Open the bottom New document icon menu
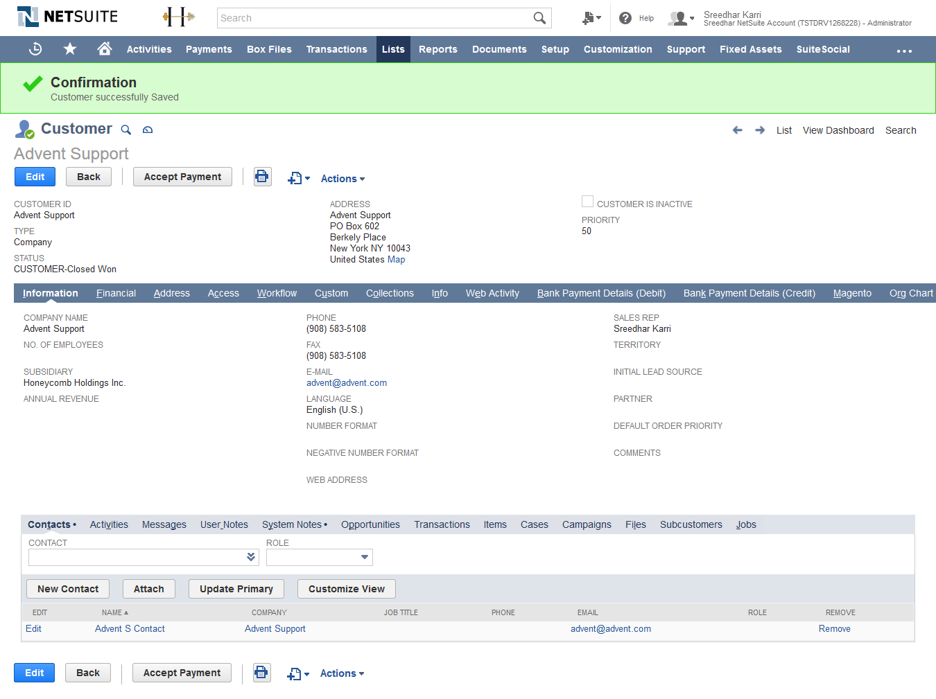The width and height of the screenshot is (936, 699). pyautogui.click(x=298, y=674)
